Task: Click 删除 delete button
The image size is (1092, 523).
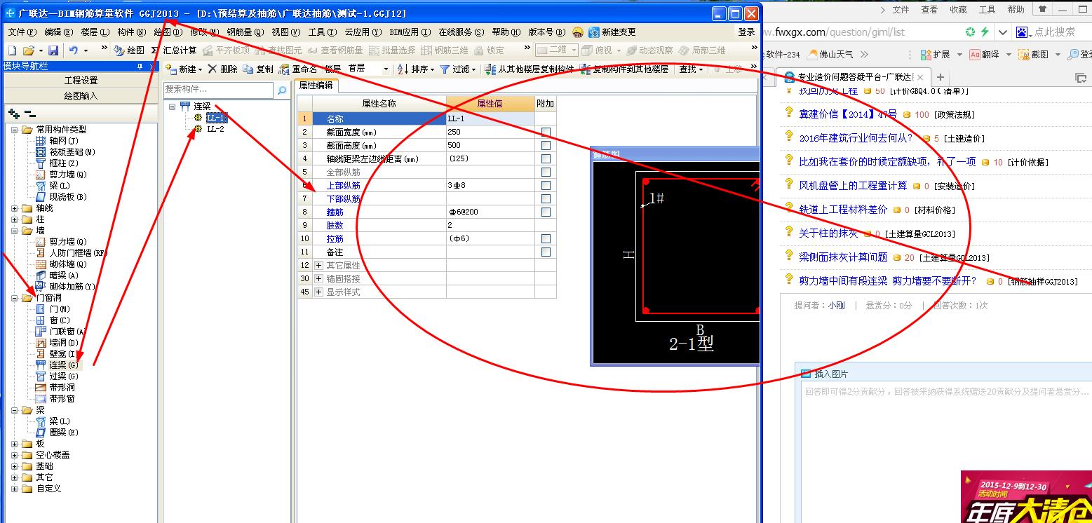Action: tap(223, 69)
